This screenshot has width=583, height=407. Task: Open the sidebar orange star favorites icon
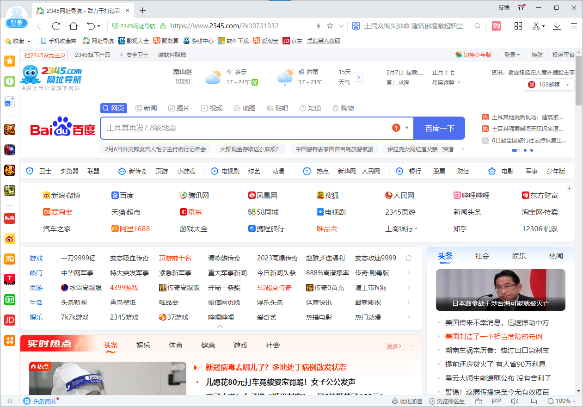coord(10,61)
